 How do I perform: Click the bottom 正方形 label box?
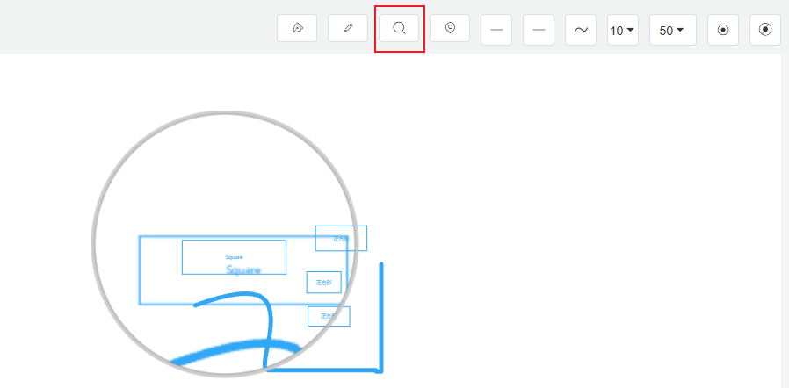[x=329, y=316]
